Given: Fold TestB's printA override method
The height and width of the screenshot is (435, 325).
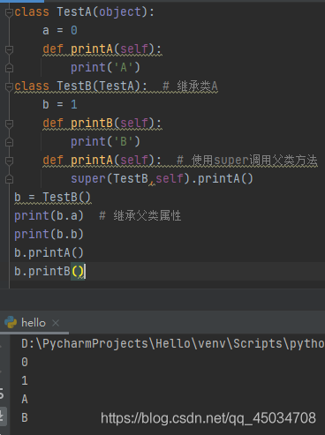Looking at the screenshot, I should (x=9, y=161).
